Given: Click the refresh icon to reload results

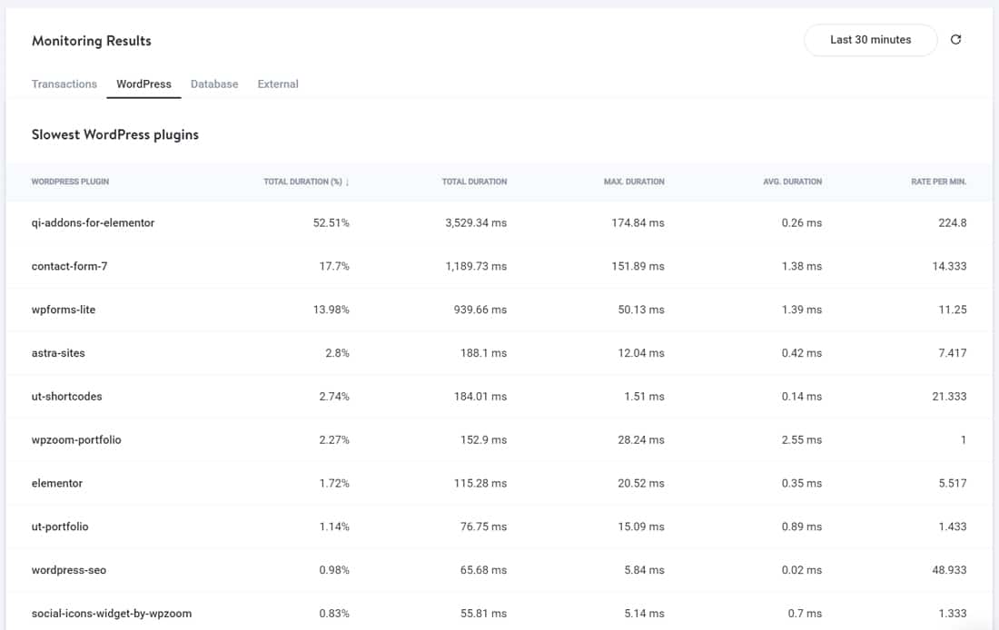Looking at the screenshot, I should (954, 40).
